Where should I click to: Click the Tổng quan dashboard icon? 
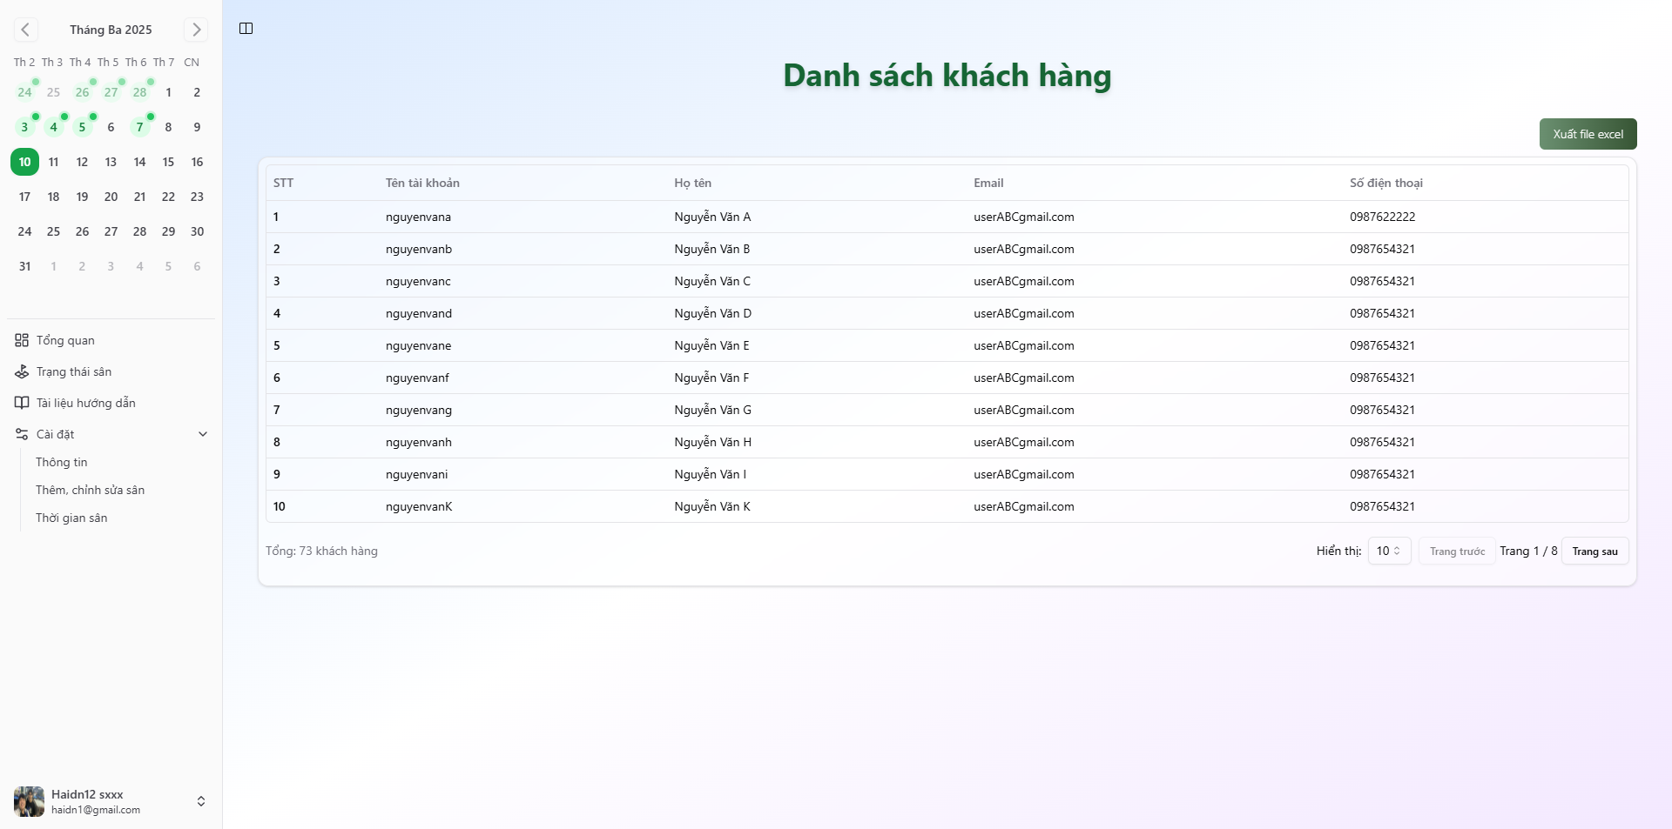tap(22, 340)
